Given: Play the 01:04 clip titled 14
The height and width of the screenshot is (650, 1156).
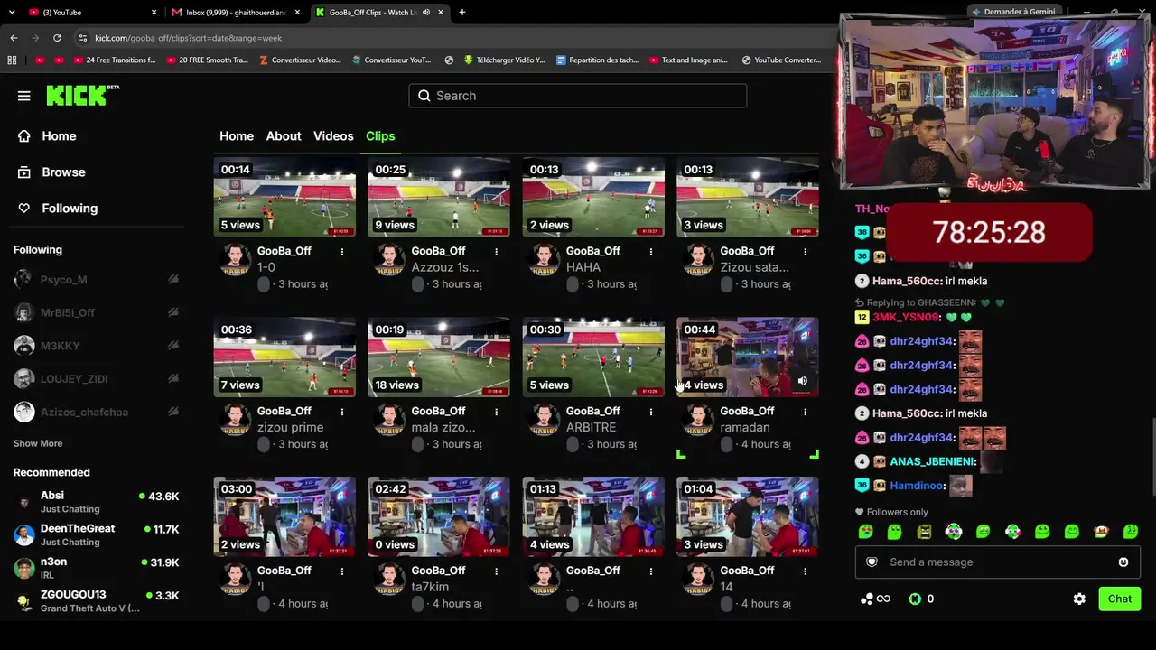Looking at the screenshot, I should click(748, 517).
